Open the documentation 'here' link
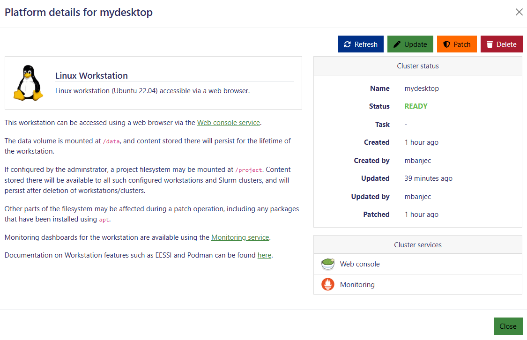This screenshot has width=527, height=340. tap(264, 255)
